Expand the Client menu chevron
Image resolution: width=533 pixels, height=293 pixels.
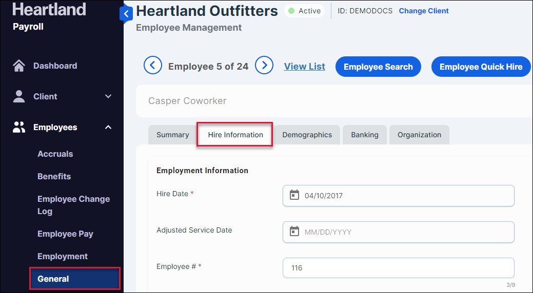108,96
